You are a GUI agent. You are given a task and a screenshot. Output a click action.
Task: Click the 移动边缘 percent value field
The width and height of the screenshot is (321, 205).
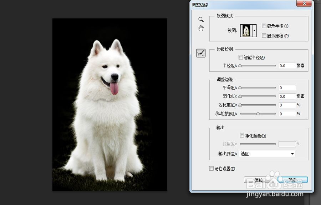(287, 114)
